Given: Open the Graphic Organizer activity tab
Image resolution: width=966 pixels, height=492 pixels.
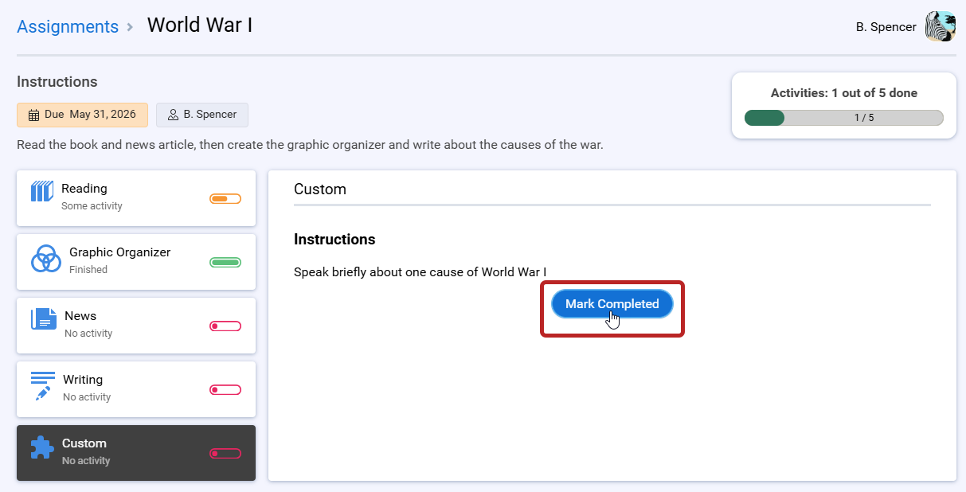Looking at the screenshot, I should 136,262.
